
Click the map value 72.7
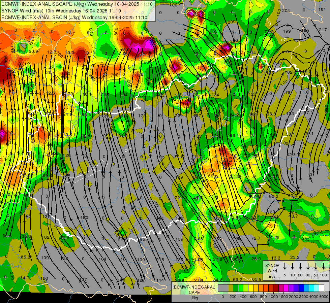click(256, 238)
